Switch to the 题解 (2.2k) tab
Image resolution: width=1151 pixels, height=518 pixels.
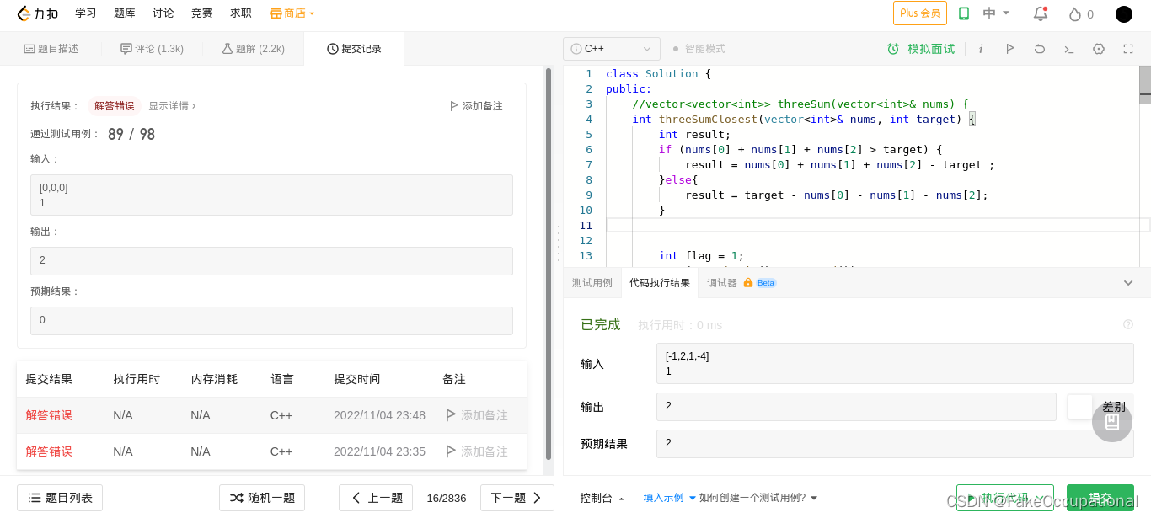click(253, 49)
